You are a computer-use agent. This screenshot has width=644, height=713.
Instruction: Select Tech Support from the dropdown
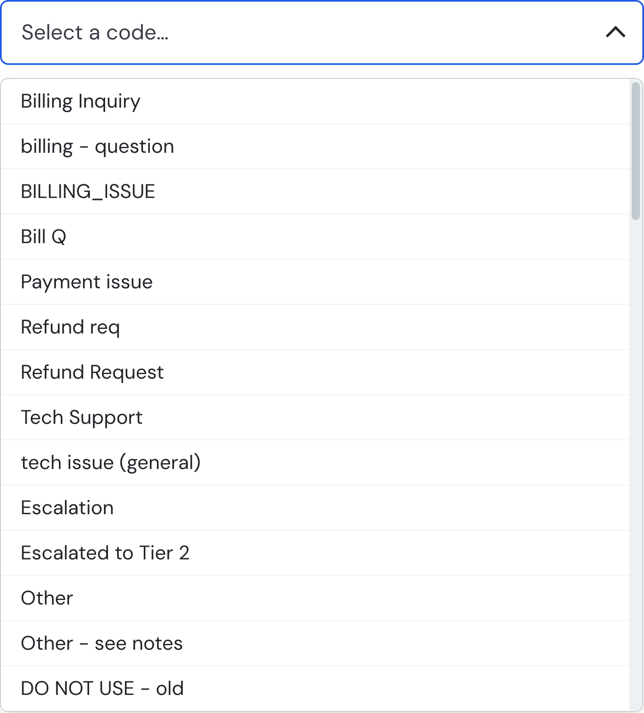[315, 417]
